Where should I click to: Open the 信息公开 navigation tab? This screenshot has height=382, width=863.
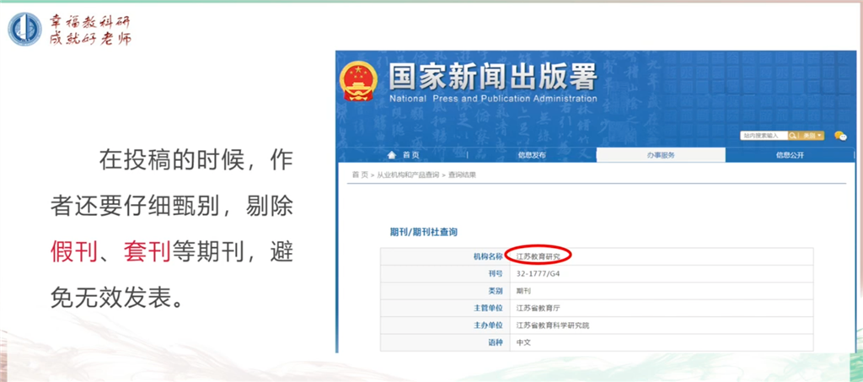point(790,155)
